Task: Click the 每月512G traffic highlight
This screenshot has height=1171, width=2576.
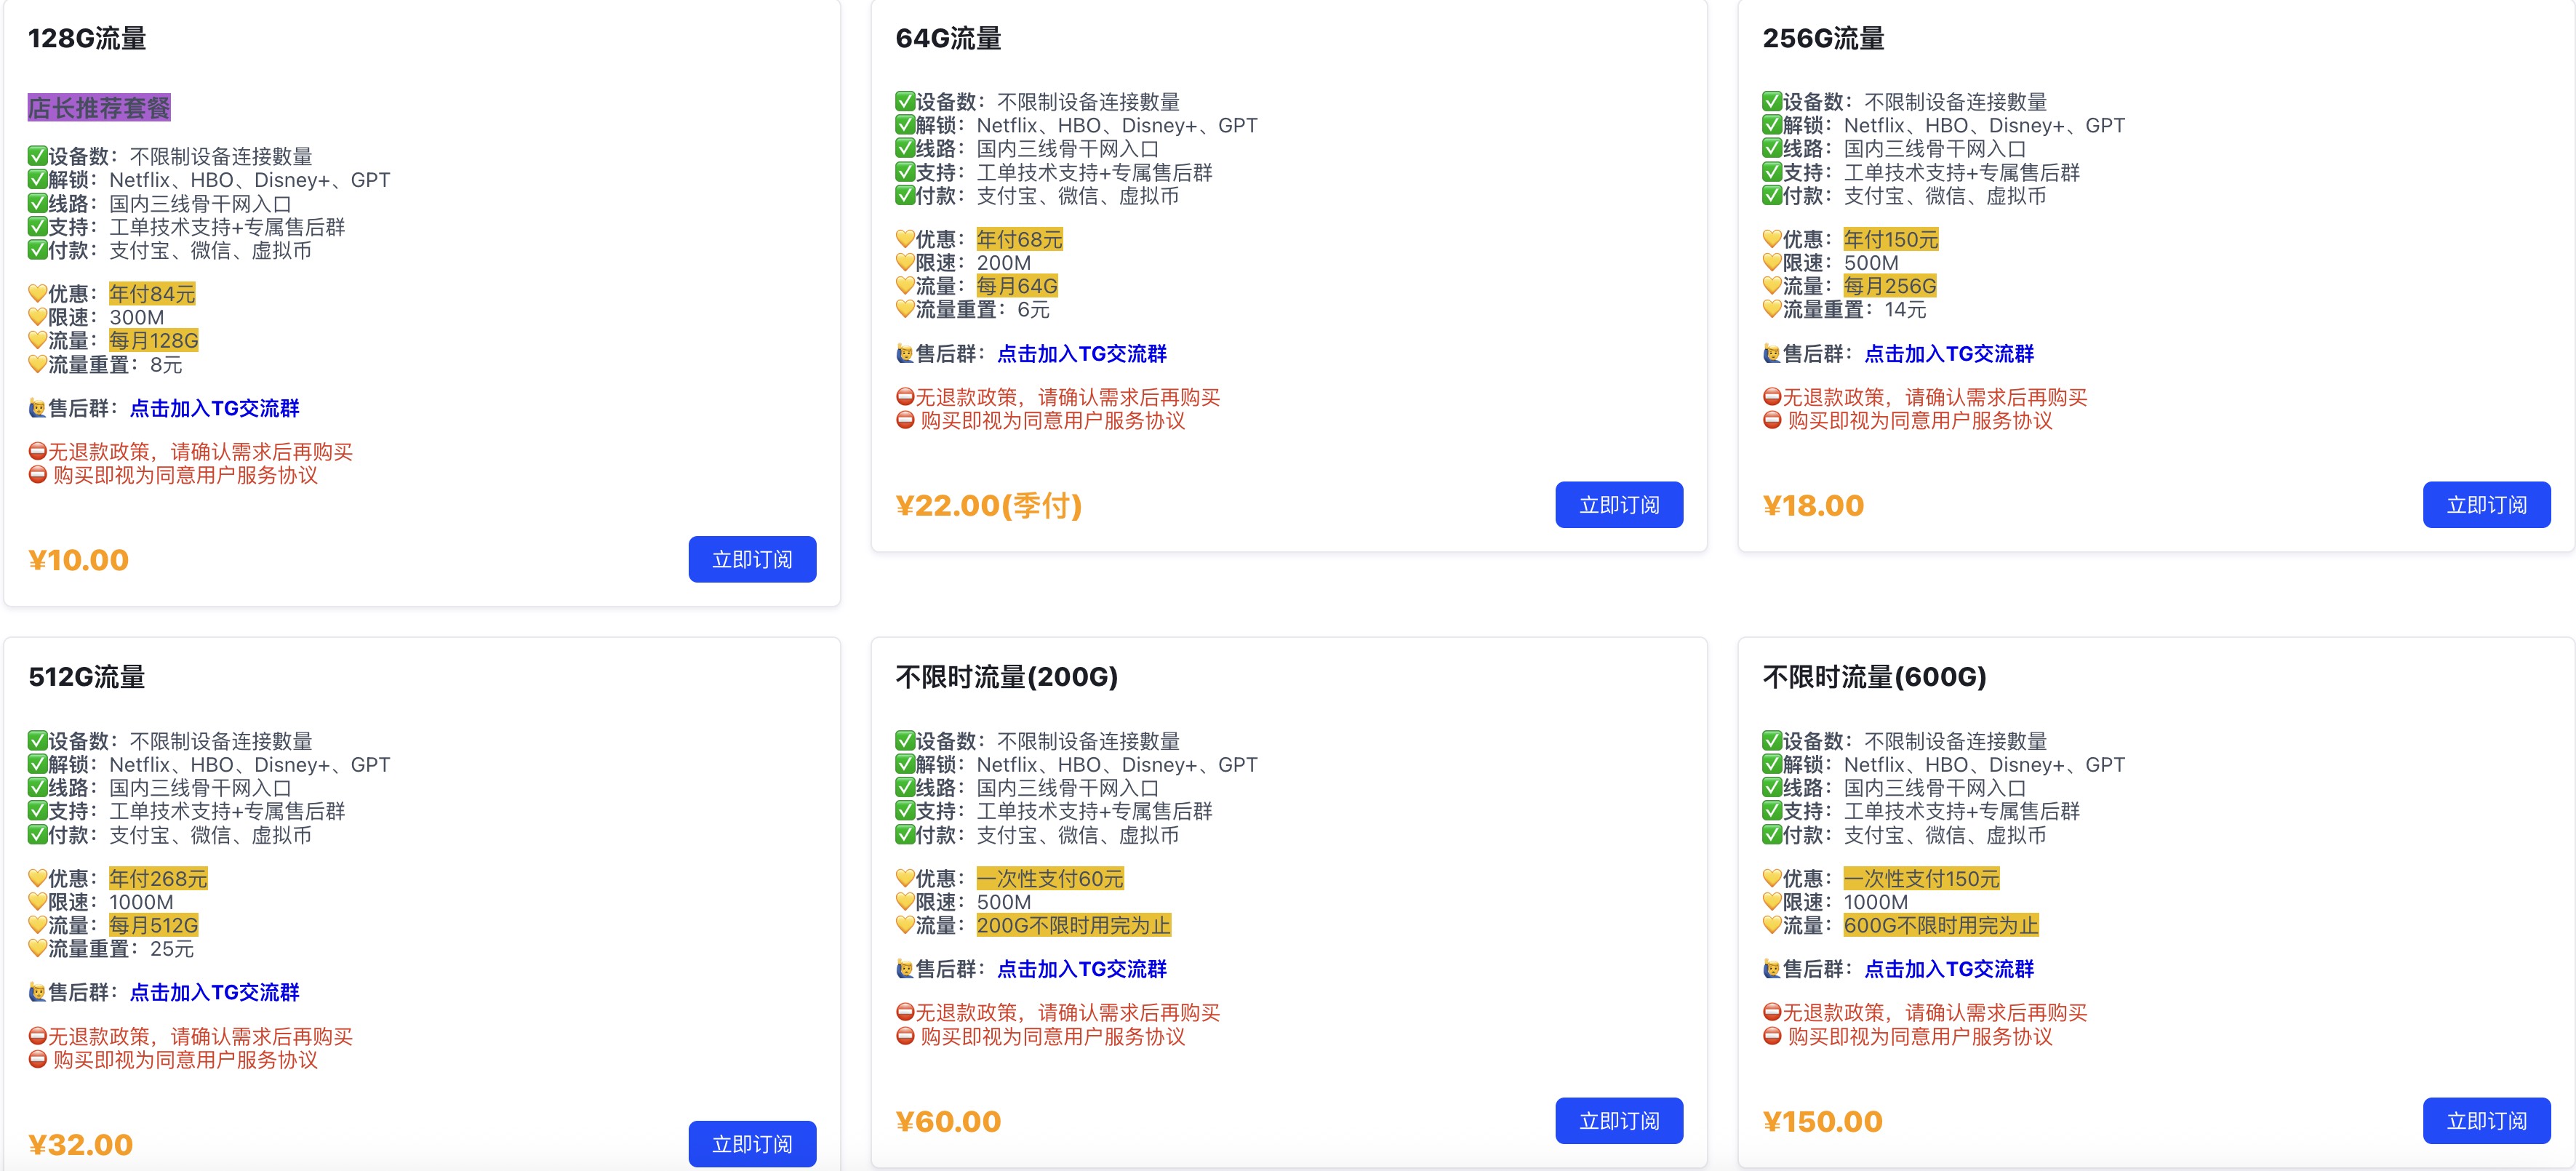Action: tap(154, 926)
